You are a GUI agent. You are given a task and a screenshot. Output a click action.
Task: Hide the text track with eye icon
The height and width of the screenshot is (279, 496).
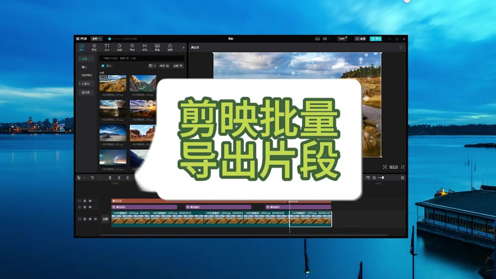click(x=90, y=201)
